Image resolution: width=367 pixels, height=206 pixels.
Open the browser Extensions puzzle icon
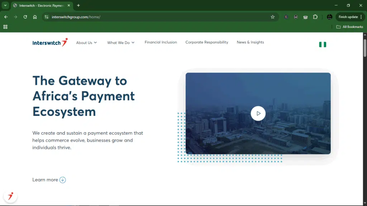(x=315, y=17)
